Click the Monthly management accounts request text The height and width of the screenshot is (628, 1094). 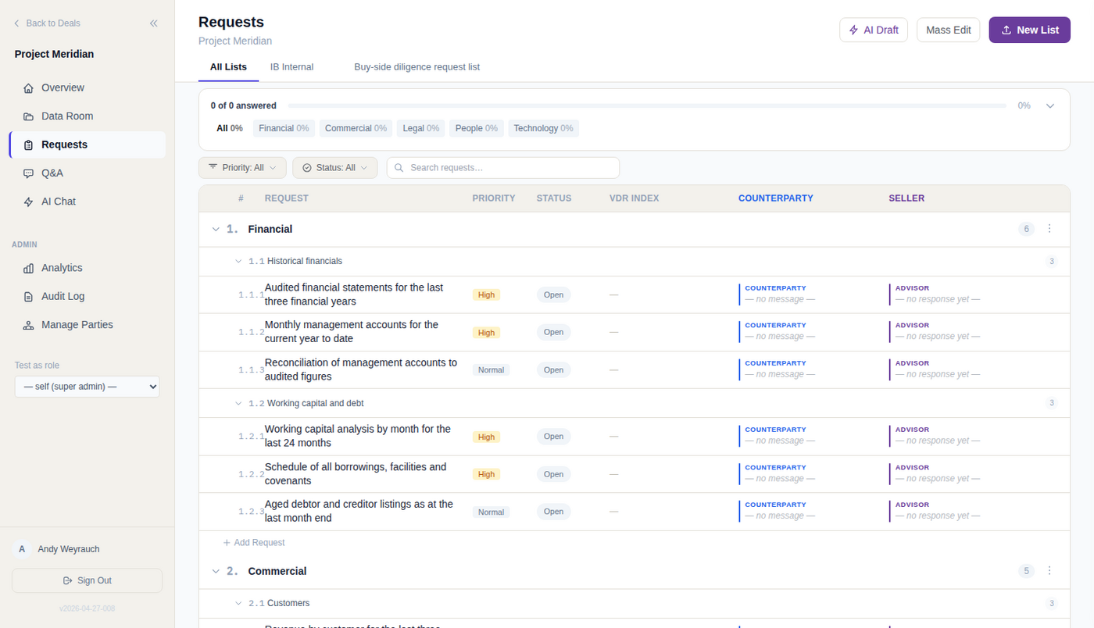pos(352,332)
